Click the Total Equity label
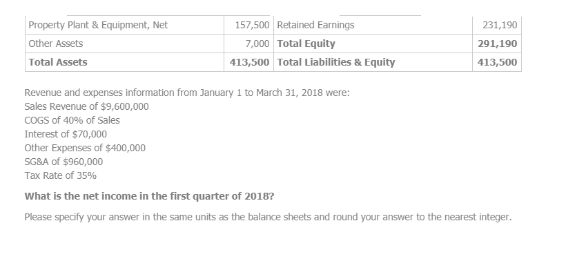Viewport: 586px width, 259px height. [306, 44]
